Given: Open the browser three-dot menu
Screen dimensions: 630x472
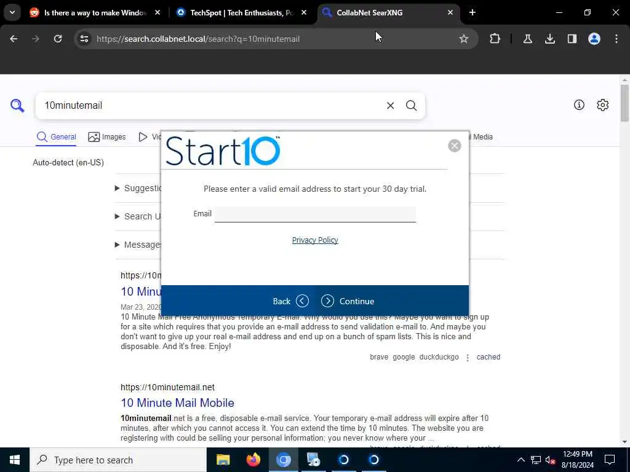Looking at the screenshot, I should [616, 39].
